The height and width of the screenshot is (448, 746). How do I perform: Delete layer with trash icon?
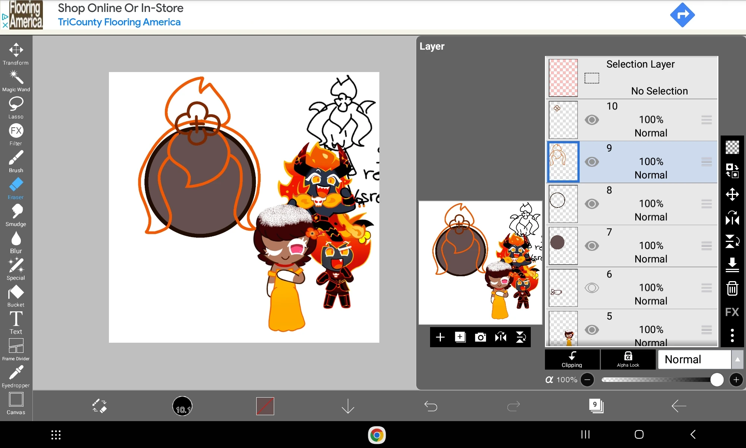tap(732, 288)
